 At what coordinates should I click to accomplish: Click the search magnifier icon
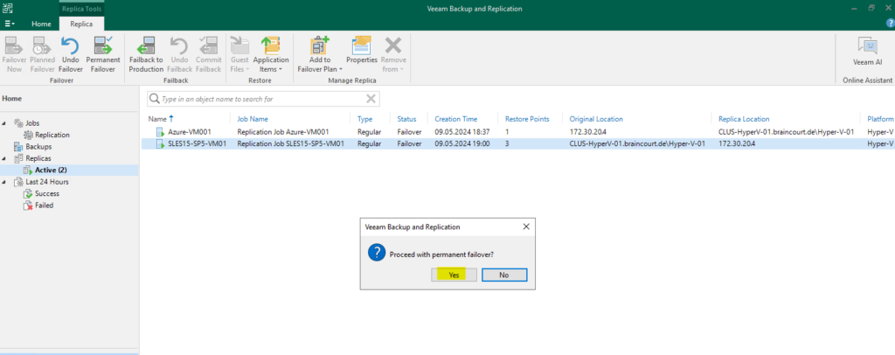(154, 99)
